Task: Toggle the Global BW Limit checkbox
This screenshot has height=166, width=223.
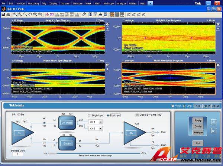Action: [136, 115]
